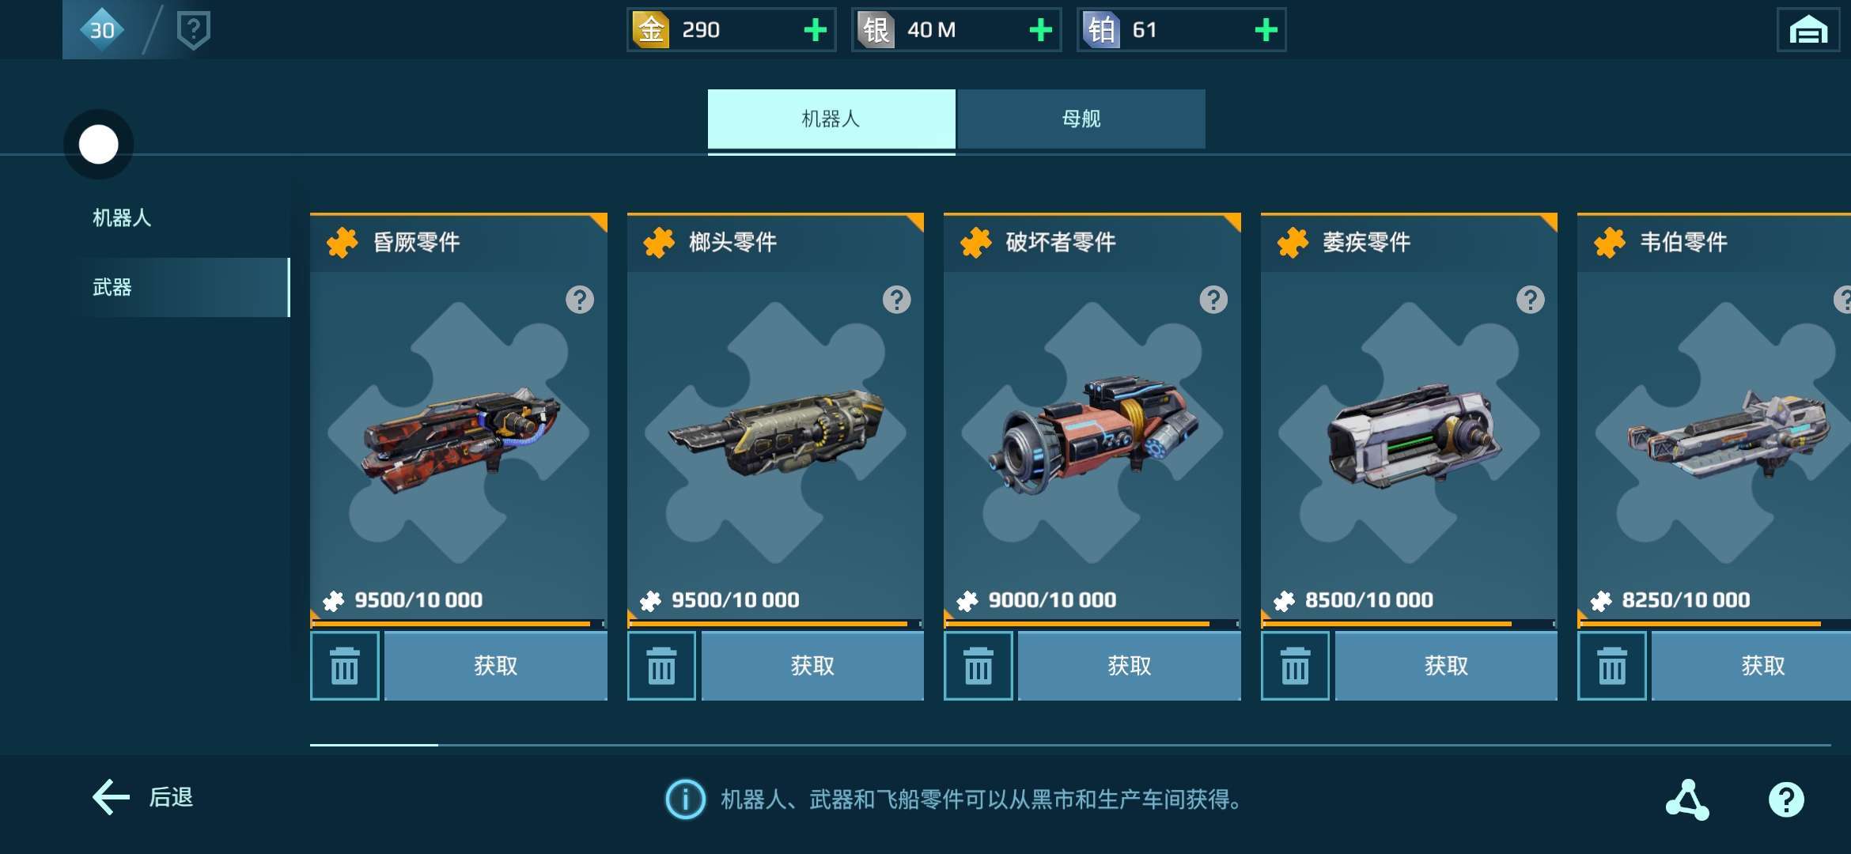The height and width of the screenshot is (854, 1851).
Task: Open the bottom-right question mark help
Action: (x=1786, y=799)
